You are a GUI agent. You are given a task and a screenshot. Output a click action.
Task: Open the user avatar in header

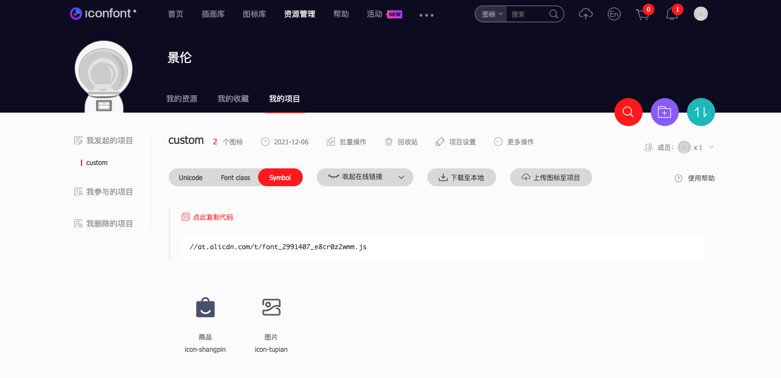pos(701,14)
